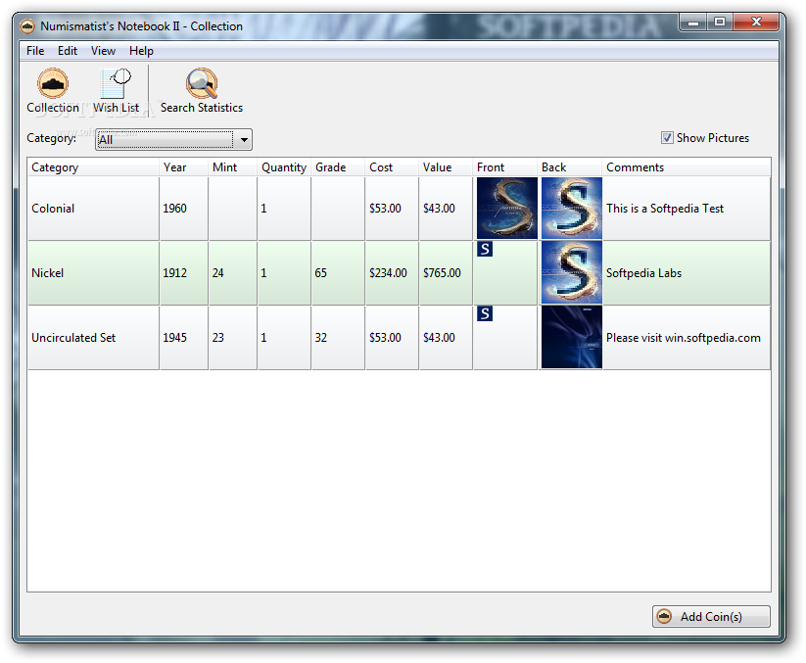
Task: Click comment 'Softpedia Labs'
Action: (643, 273)
